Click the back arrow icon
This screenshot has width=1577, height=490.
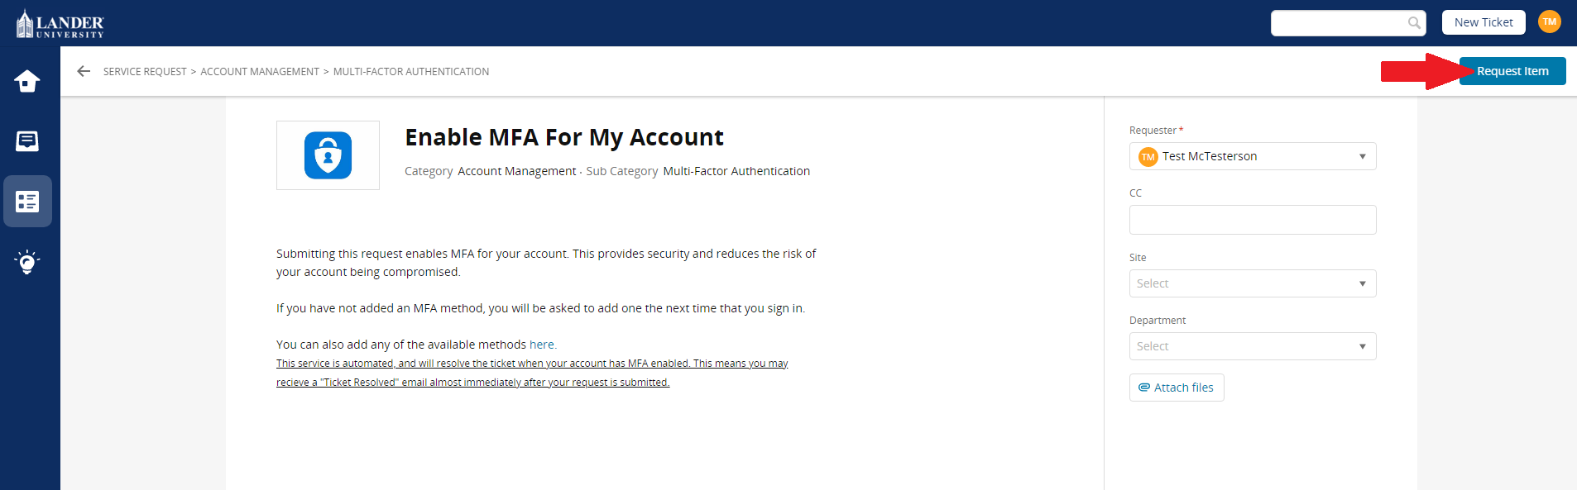tap(84, 71)
